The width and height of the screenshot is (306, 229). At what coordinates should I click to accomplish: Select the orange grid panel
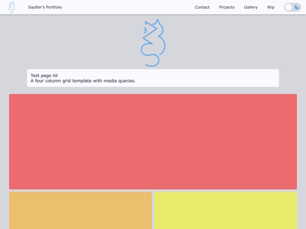click(x=80, y=210)
